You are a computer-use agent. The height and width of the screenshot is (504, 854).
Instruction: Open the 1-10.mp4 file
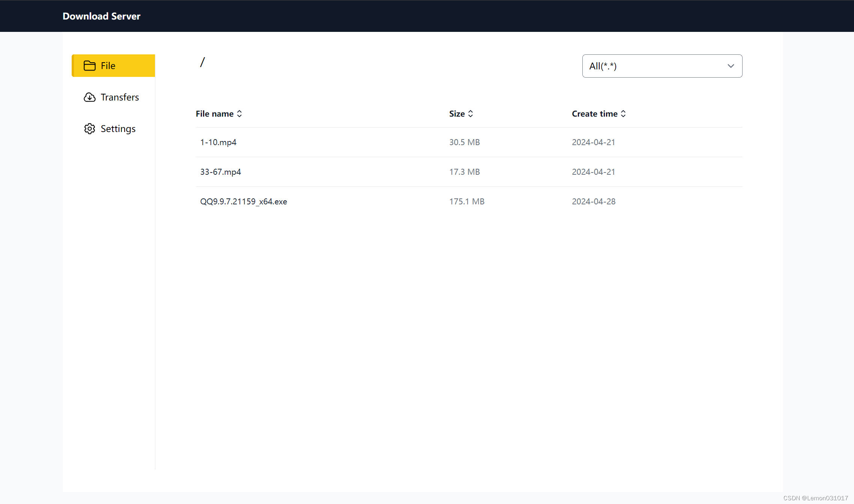tap(218, 142)
